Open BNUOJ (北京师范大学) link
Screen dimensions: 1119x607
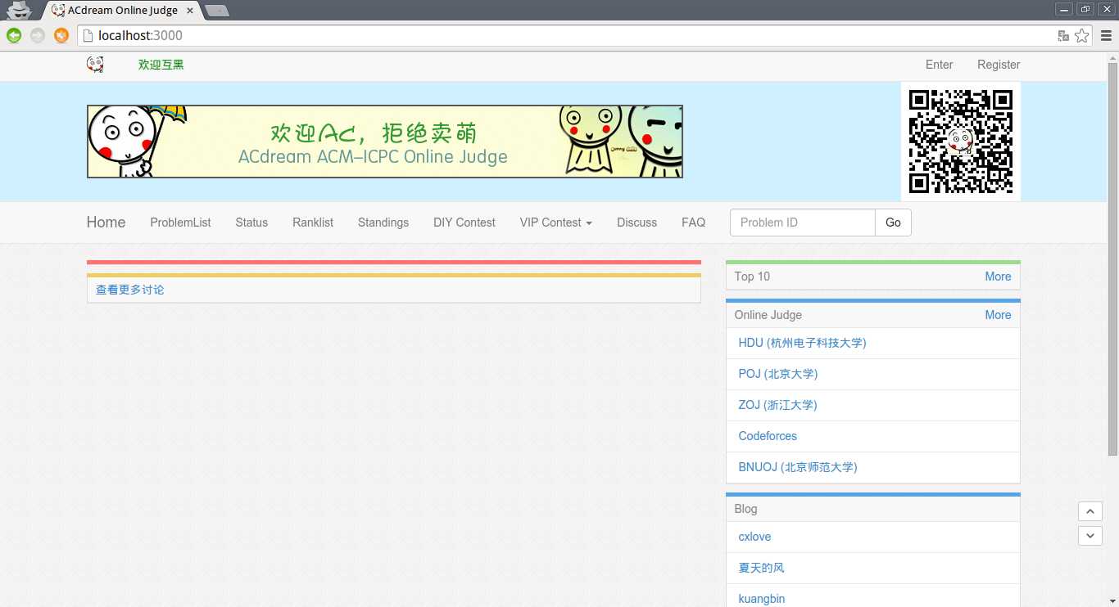[x=798, y=467]
